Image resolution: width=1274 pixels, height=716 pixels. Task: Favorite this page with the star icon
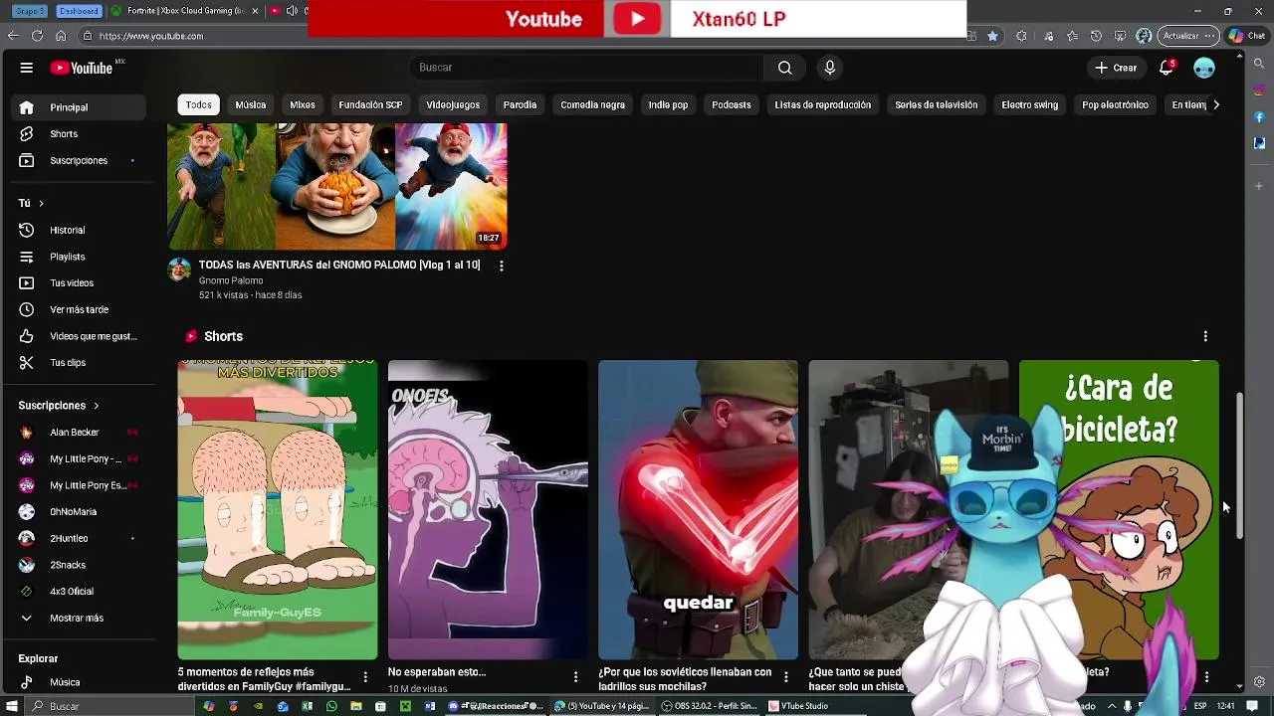992,36
